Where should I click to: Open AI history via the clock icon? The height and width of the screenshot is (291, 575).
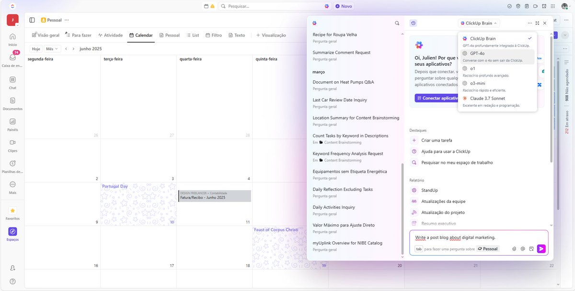(413, 22)
